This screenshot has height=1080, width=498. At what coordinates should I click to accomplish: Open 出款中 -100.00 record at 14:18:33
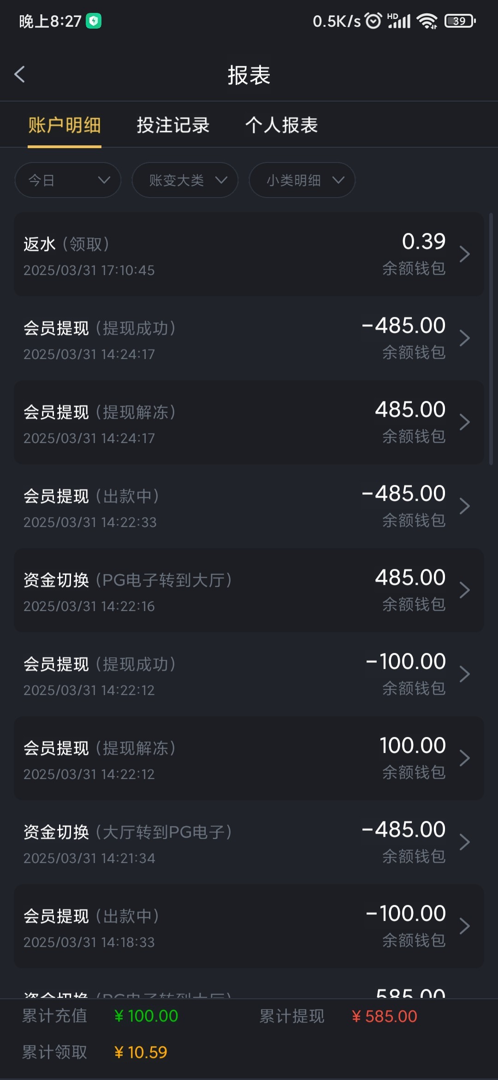click(249, 926)
